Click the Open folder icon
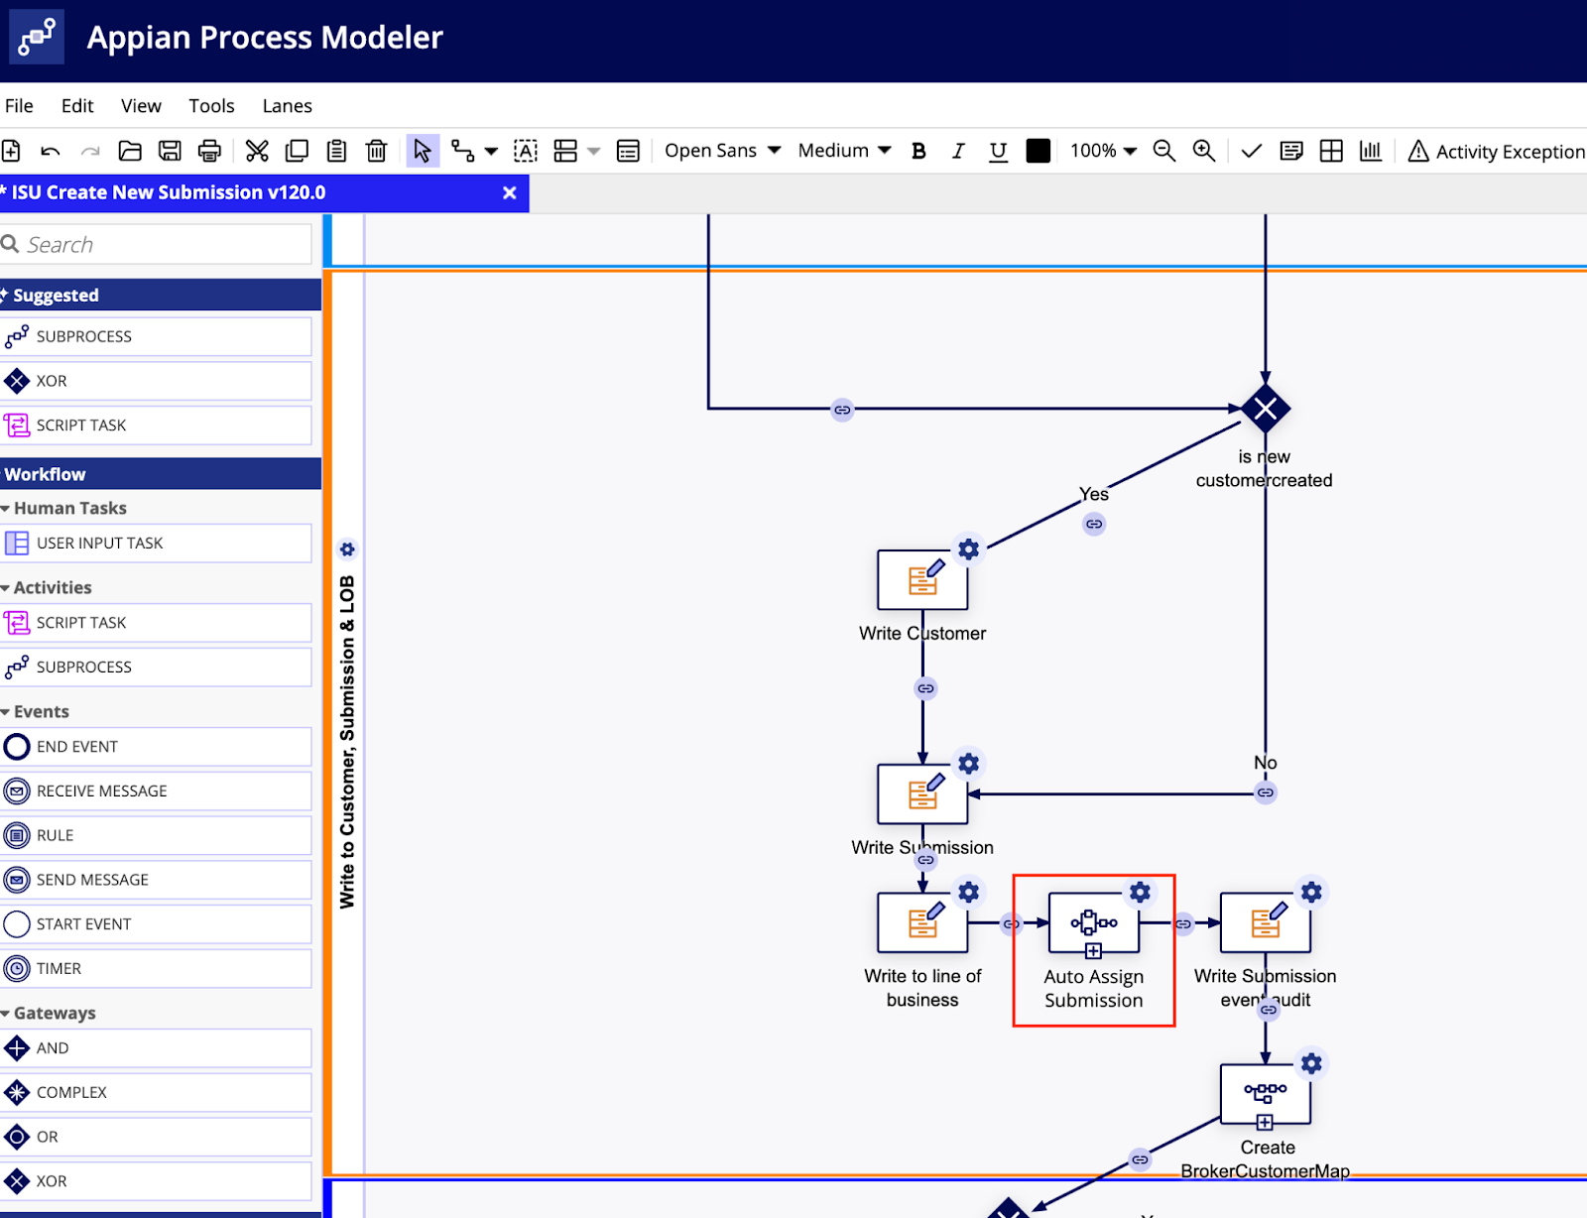1587x1218 pixels. 130,151
